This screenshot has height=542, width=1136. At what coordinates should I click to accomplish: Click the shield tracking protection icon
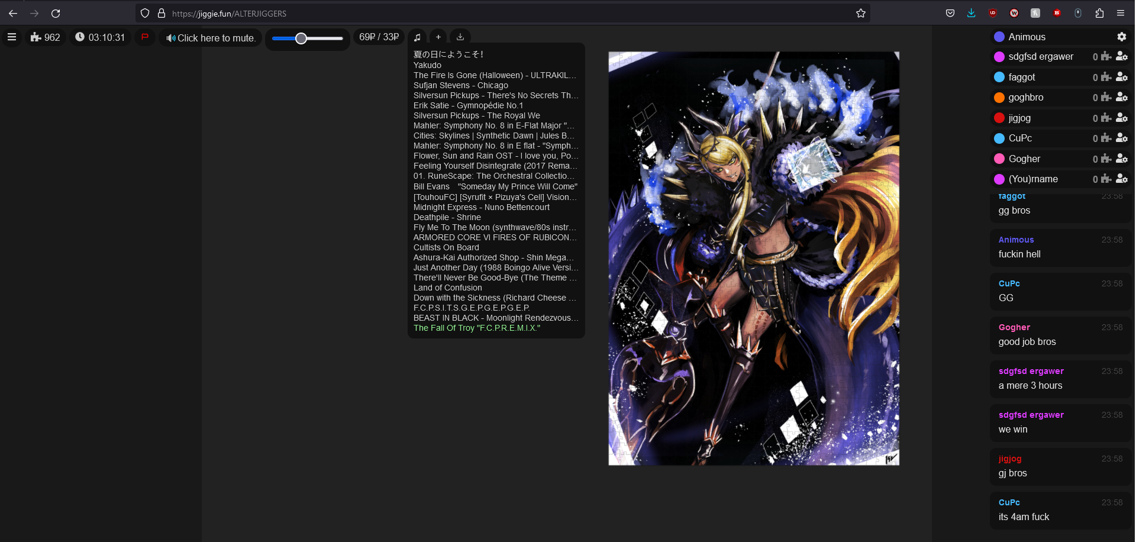click(145, 13)
